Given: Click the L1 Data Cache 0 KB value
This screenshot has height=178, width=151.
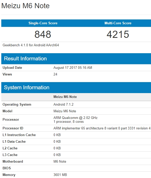Looking at the screenshot, I should 57,141.
